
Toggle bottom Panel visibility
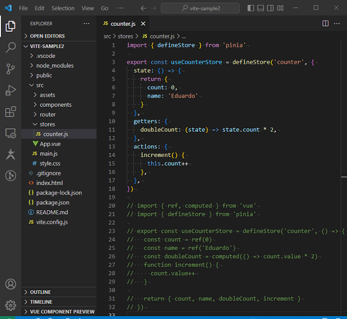pyautogui.click(x=261, y=8)
